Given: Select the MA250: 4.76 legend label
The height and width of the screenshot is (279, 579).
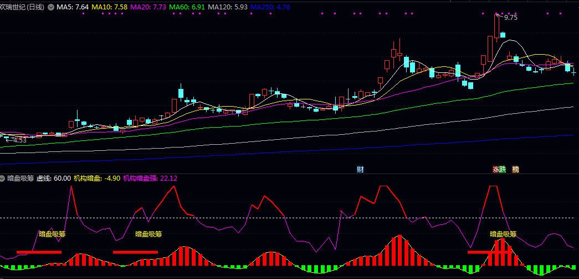Looking at the screenshot, I should 270,7.
